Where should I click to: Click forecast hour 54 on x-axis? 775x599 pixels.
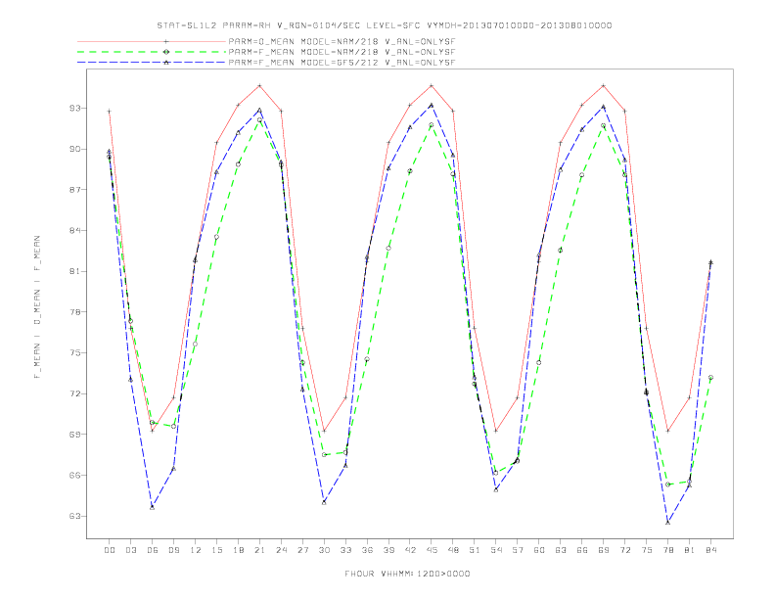pyautogui.click(x=496, y=550)
